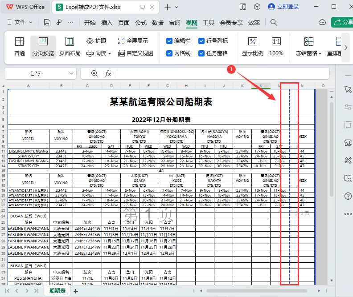Add a new sheet with plus icon

(76, 291)
